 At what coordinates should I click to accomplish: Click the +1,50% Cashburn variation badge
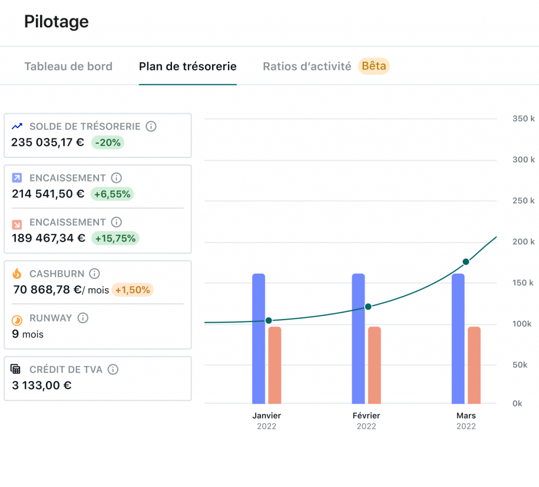[x=133, y=290]
